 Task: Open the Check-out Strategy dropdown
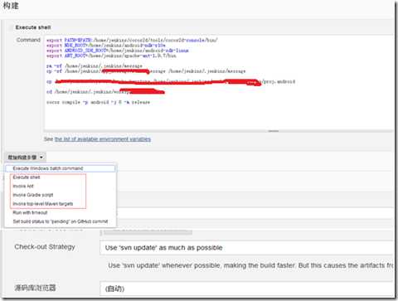(246, 248)
